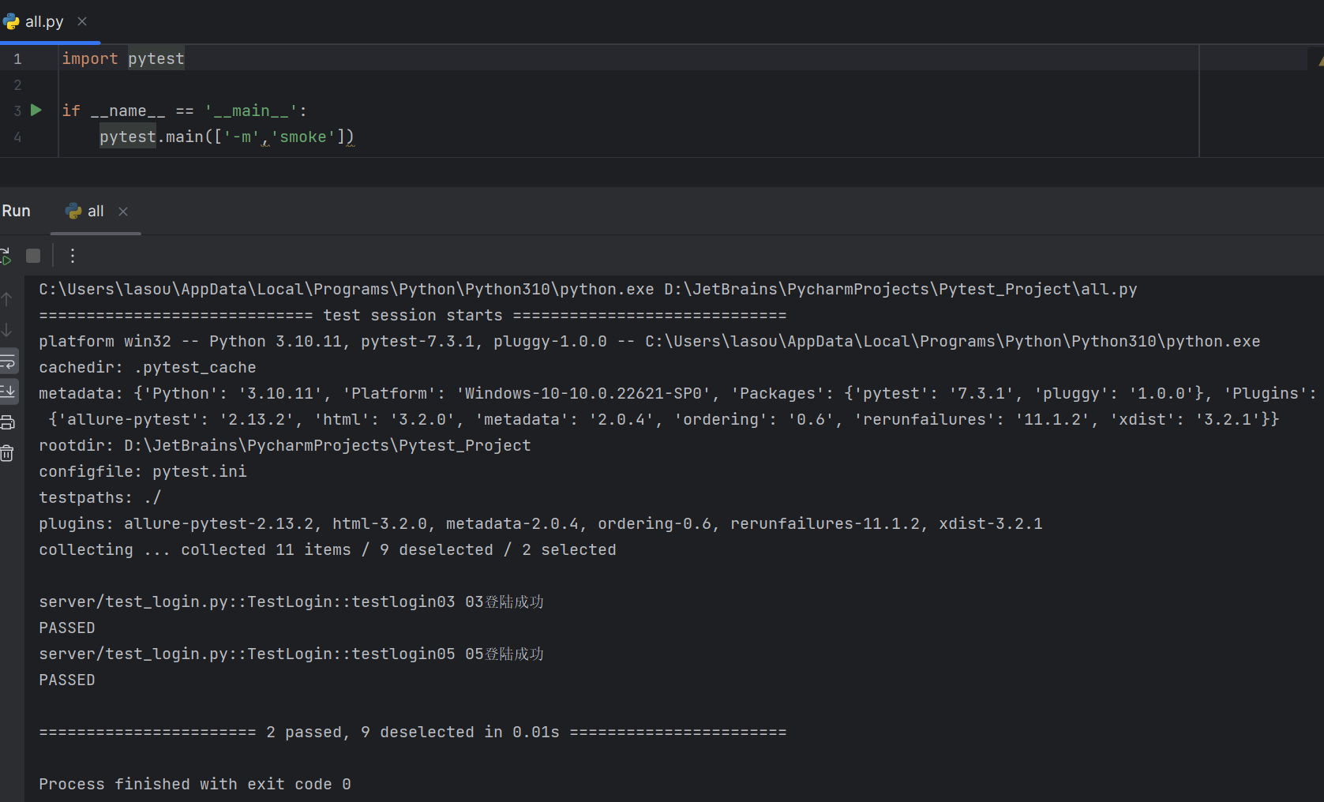Screen dimensions: 1324x802
Task: Open the Run toolbar three-dot menu
Action: 73,256
